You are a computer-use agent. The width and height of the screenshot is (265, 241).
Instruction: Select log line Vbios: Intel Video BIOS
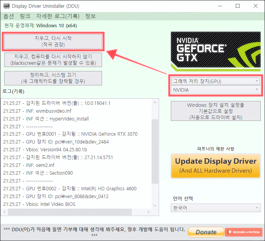[x=39, y=204]
